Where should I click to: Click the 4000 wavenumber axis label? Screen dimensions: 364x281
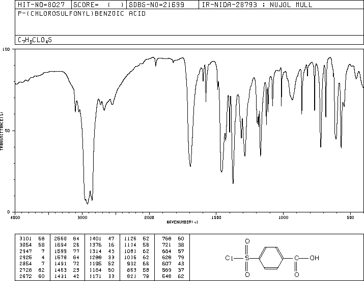tap(15, 217)
